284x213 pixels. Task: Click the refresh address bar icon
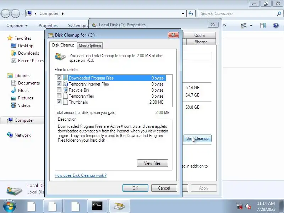coord(191,13)
